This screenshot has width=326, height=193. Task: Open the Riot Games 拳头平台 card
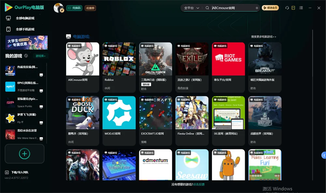click(228, 67)
